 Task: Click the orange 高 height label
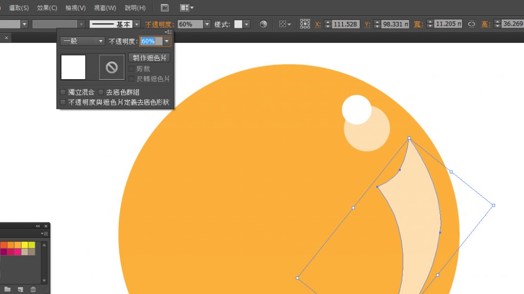[485, 25]
